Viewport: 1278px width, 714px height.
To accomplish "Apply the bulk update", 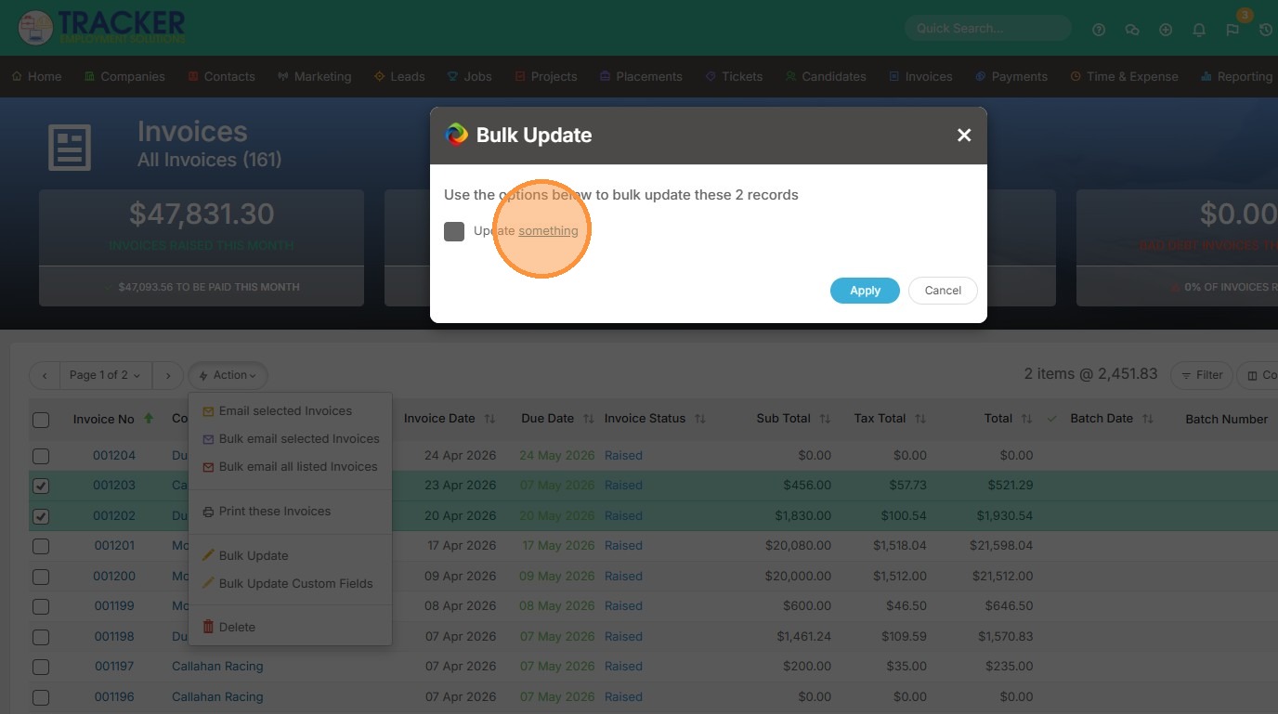I will 865,291.
